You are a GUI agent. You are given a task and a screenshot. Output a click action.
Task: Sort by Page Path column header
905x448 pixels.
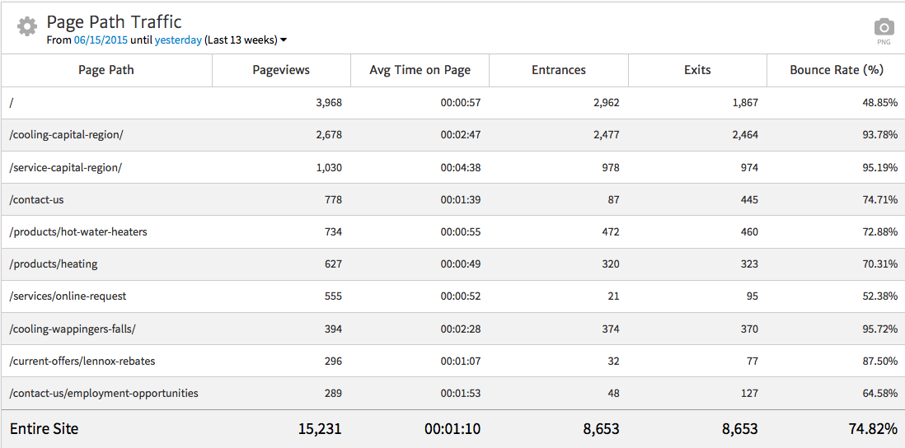[106, 70]
